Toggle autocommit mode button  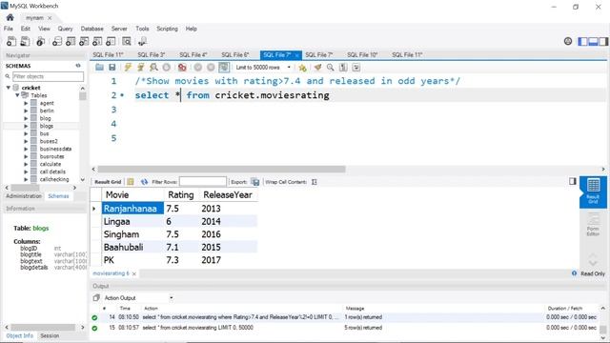tap(224, 68)
